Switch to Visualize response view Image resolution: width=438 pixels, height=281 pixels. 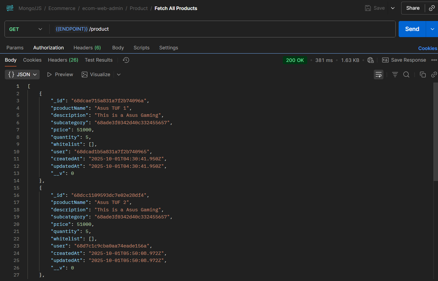(96, 75)
